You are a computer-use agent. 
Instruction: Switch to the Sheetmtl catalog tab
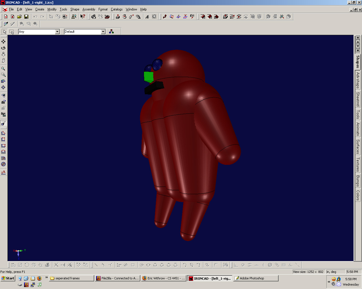[358, 99]
